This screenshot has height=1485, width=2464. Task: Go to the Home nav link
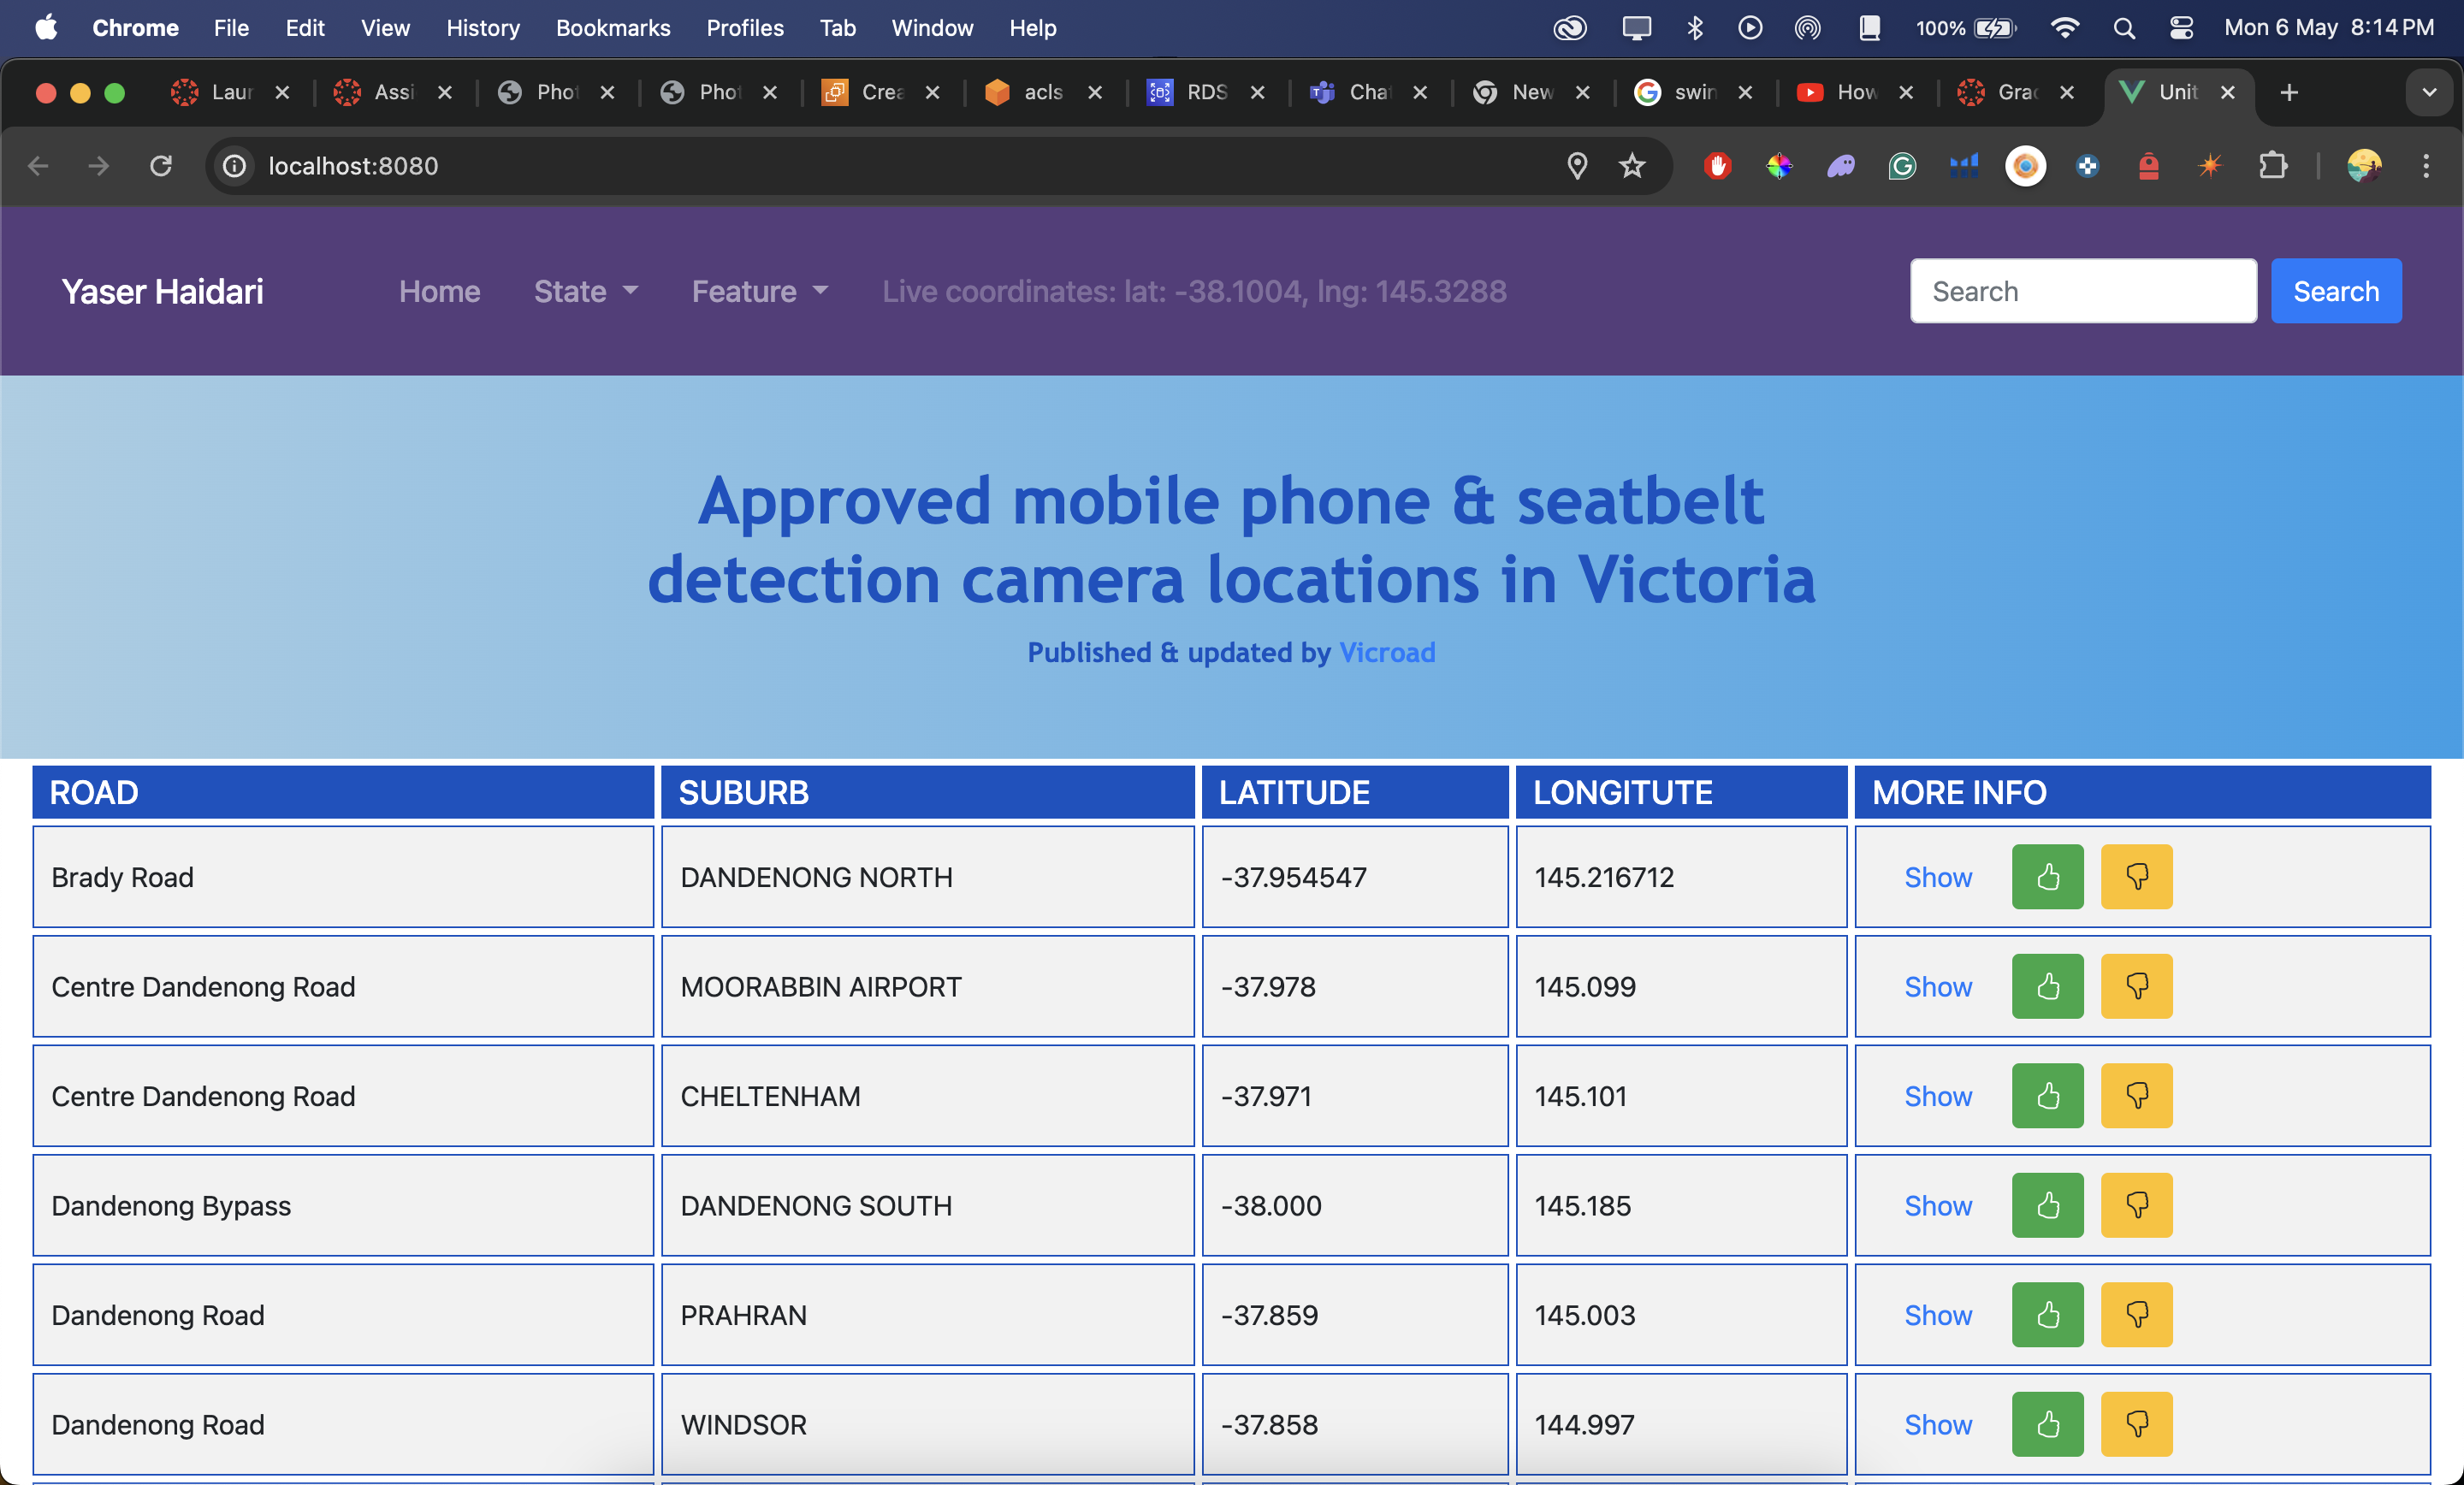pyautogui.click(x=439, y=291)
